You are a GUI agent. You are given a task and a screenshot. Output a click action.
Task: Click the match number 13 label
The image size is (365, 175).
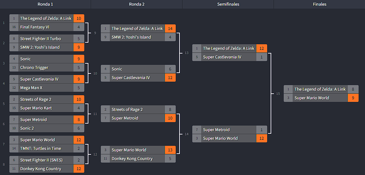click(187, 53)
